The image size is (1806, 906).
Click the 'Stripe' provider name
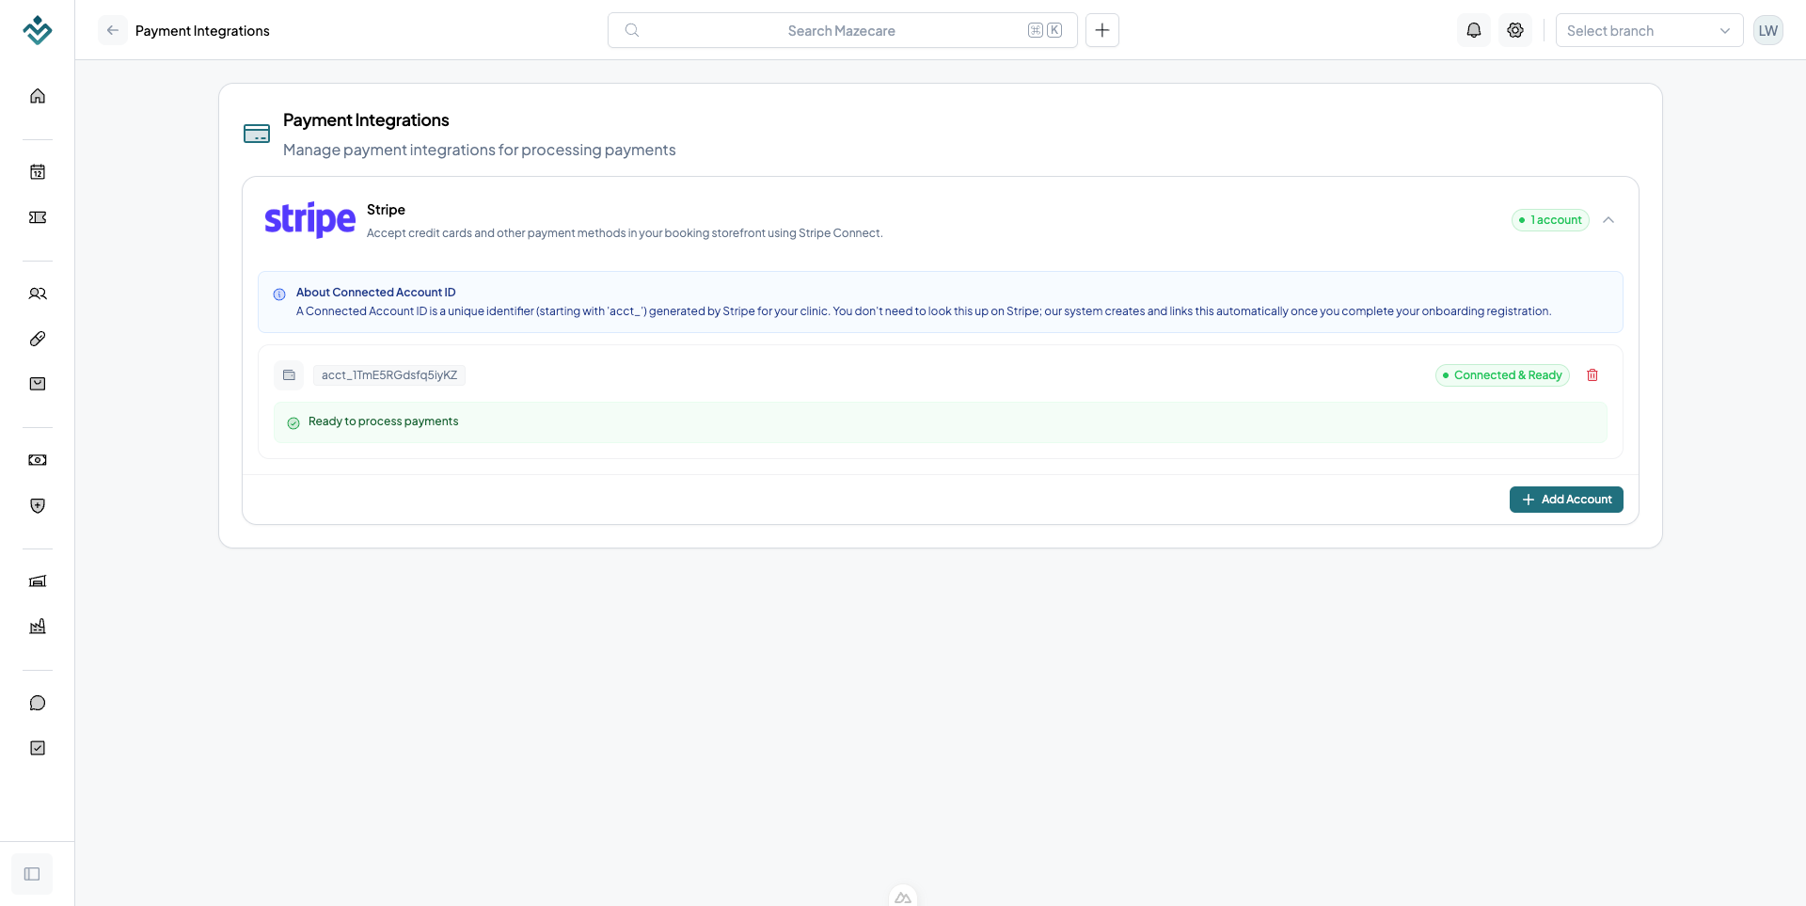tap(386, 210)
